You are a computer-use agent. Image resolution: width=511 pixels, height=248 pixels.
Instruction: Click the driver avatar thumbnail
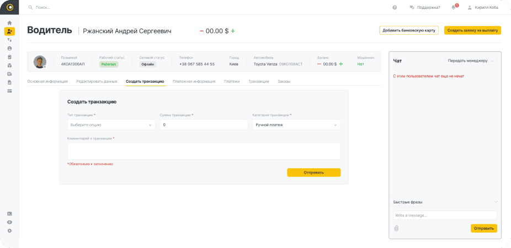[x=39, y=61]
